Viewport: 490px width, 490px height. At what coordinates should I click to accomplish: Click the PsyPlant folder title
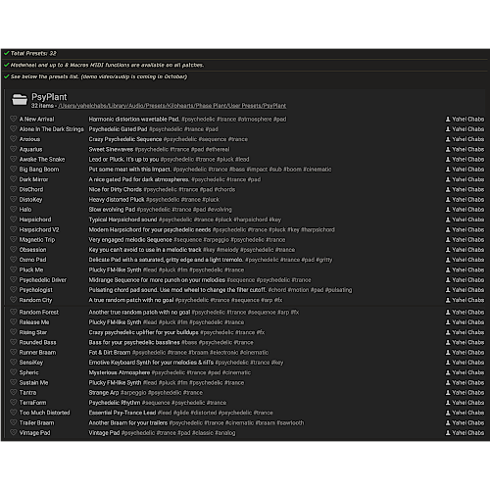pyautogui.click(x=49, y=97)
